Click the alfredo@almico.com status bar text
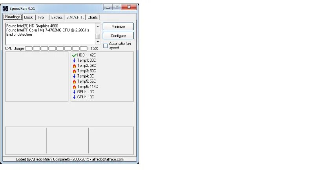This screenshot has width=314, height=177. [108, 159]
